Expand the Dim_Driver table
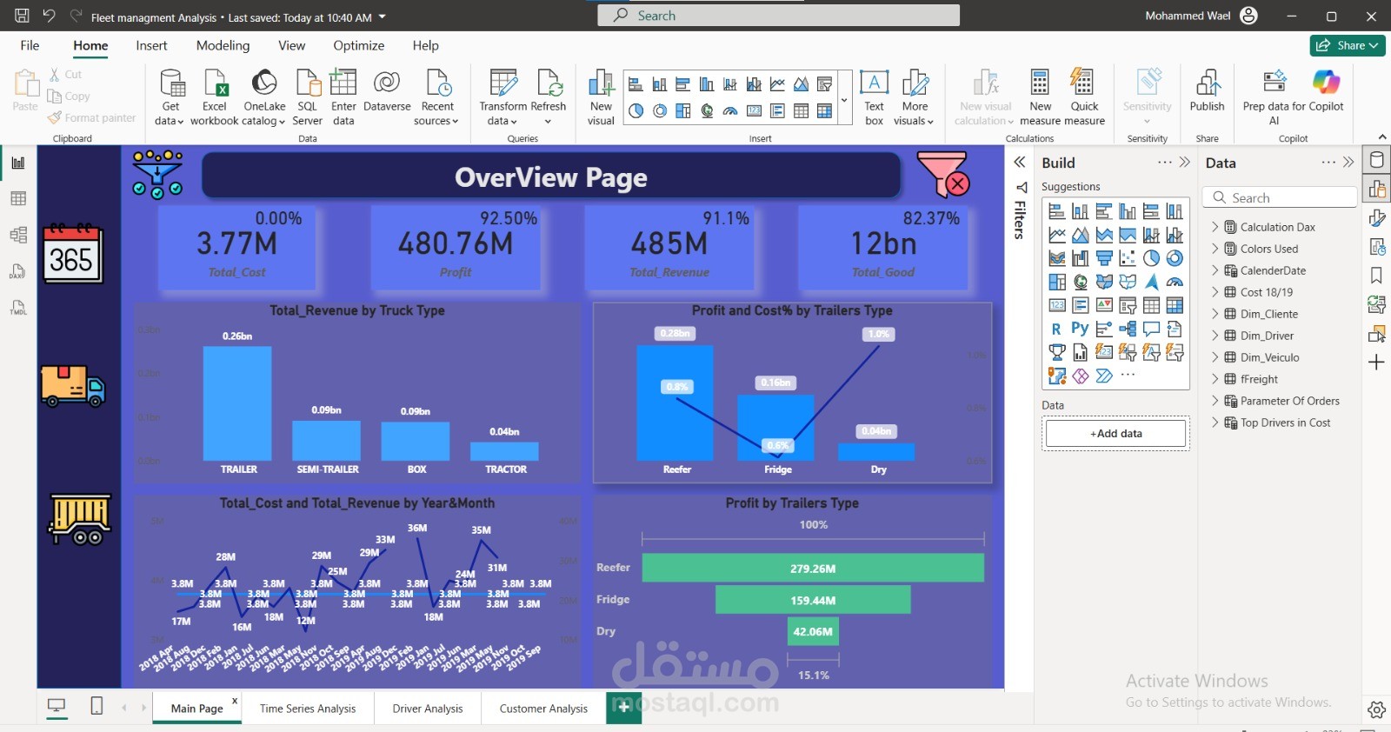Viewport: 1391px width, 732px height. (x=1215, y=336)
